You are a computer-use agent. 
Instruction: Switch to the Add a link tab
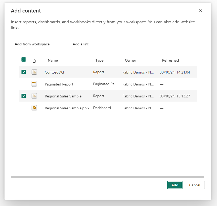point(81,44)
